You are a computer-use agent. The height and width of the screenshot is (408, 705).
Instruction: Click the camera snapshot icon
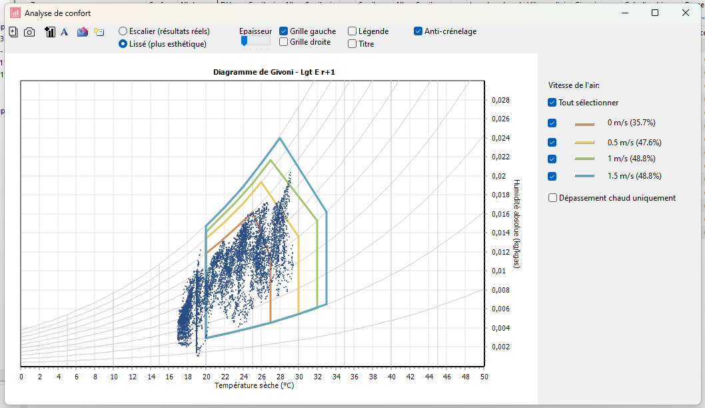(x=29, y=33)
